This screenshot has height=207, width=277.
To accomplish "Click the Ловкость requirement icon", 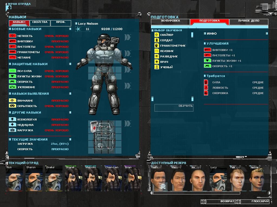I will tap(206, 88).
